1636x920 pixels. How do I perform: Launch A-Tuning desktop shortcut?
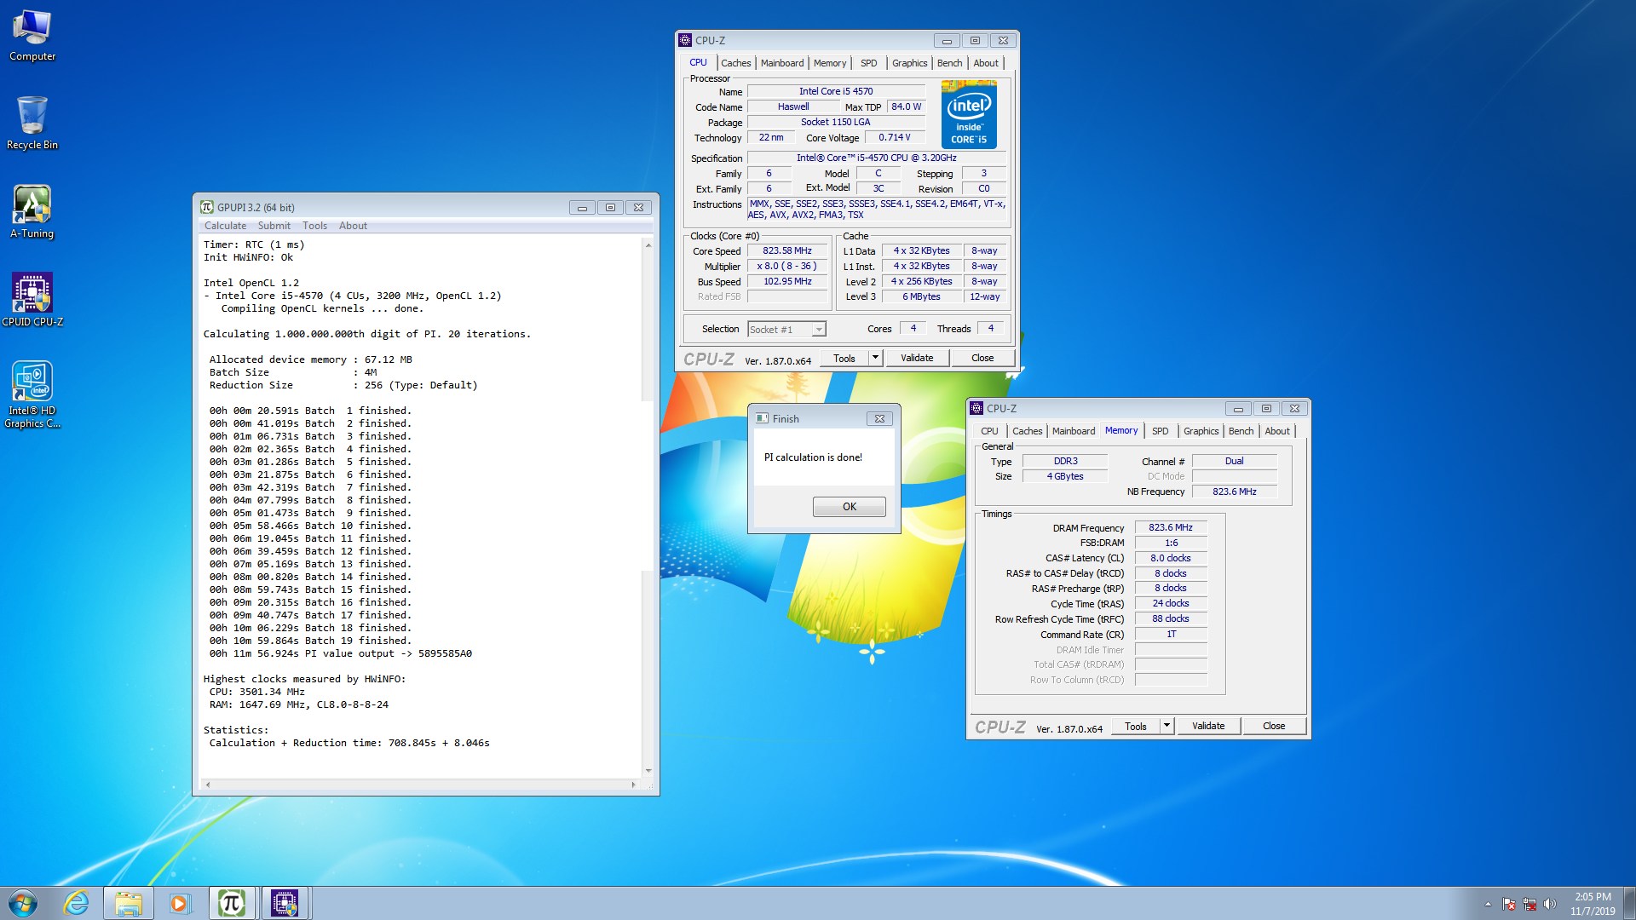coord(32,212)
